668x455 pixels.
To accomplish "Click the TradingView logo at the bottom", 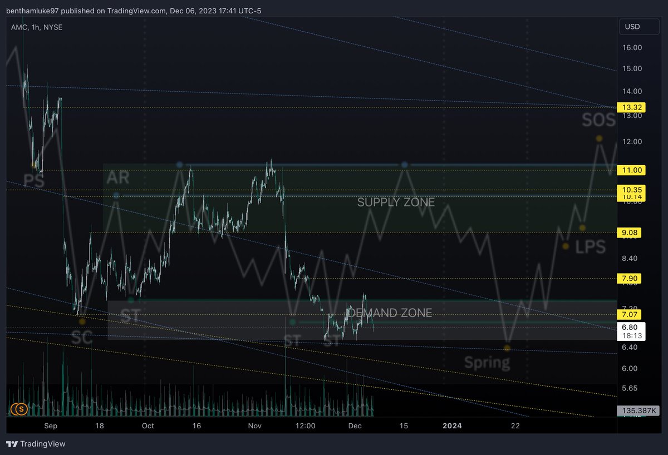I will coord(36,444).
